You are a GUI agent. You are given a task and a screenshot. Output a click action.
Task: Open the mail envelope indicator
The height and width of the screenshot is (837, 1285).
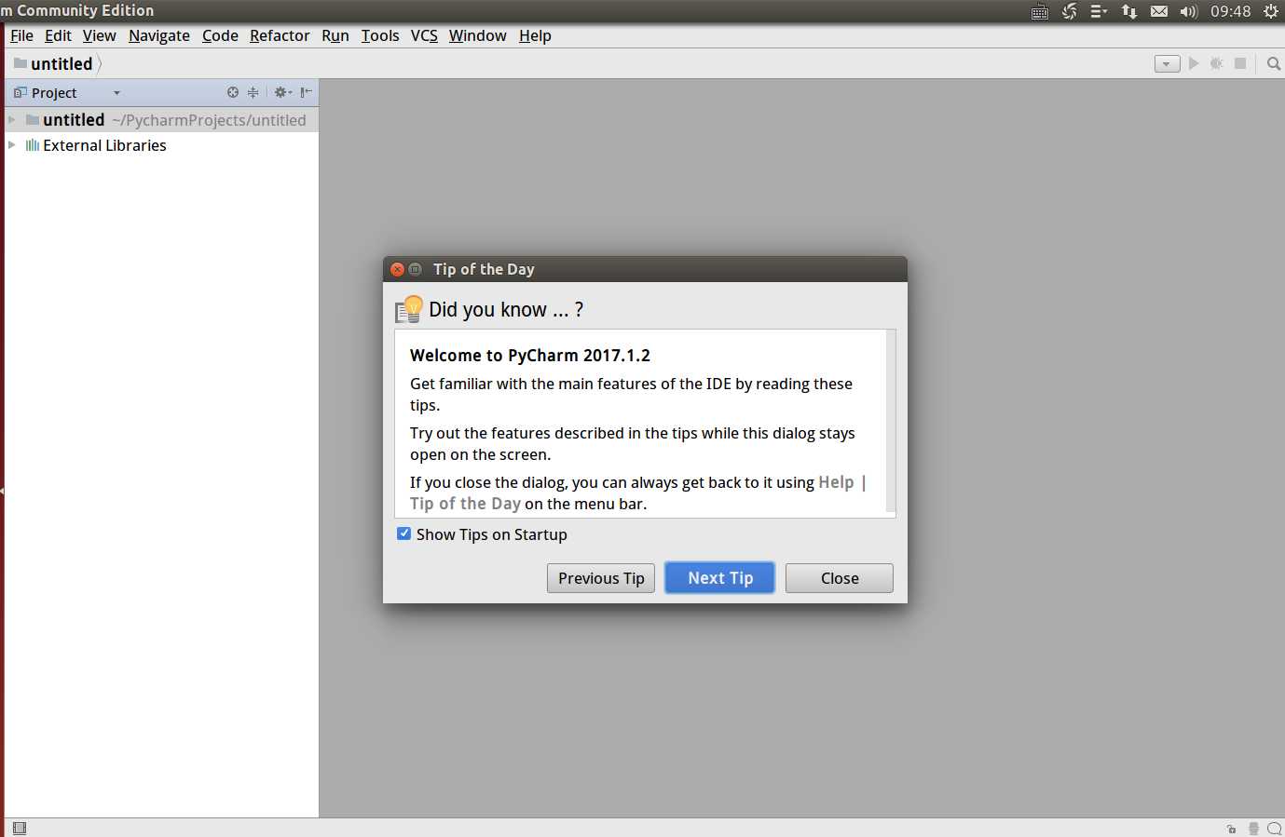pyautogui.click(x=1159, y=11)
